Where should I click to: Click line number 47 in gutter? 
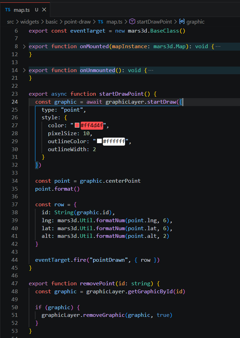[x=15, y=284]
